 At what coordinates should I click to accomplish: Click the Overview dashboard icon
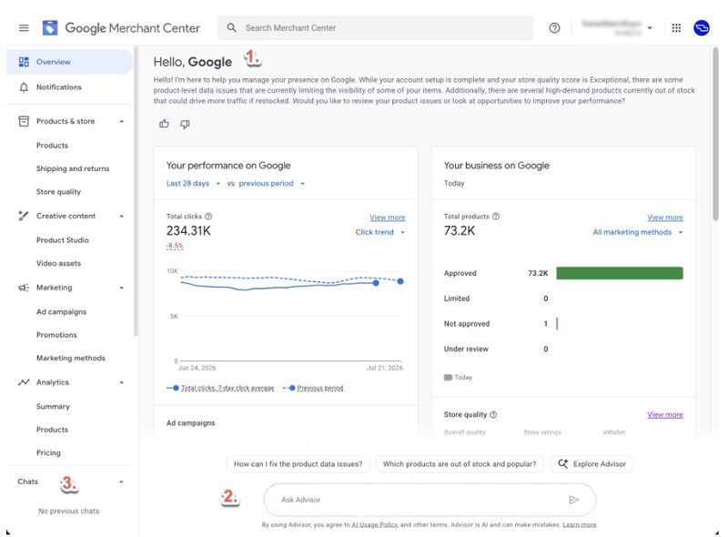pyautogui.click(x=24, y=62)
